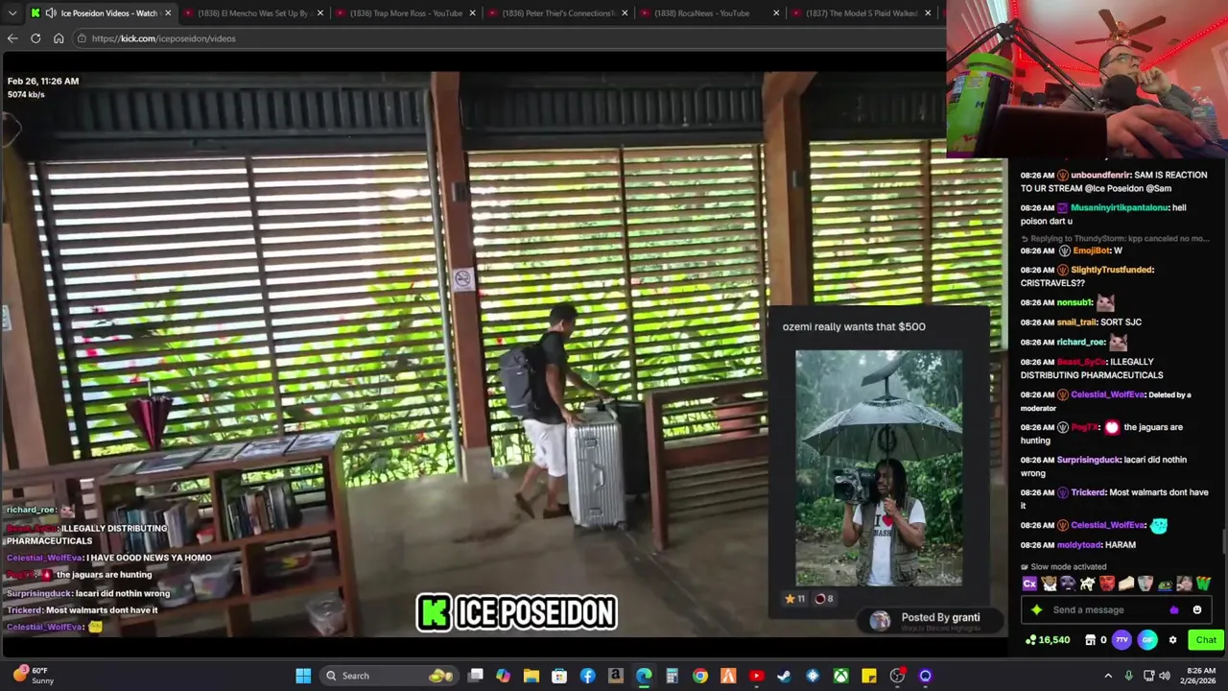
Task: Open The Model S Plaid Walked tab
Action: pos(861,13)
